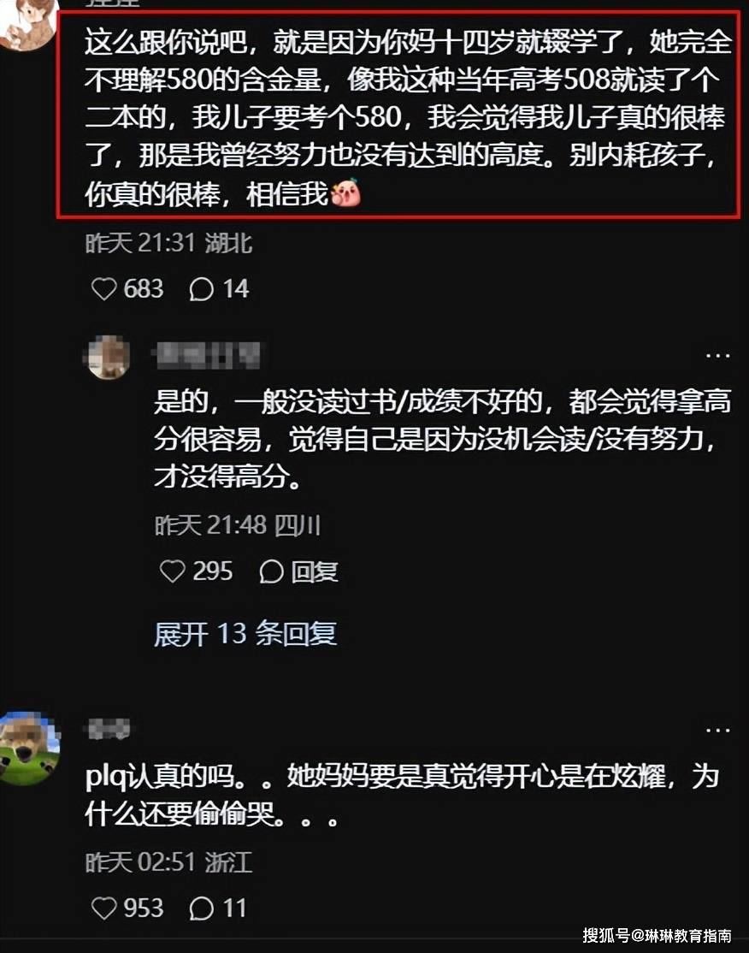Click the reply bubble icon next to 回复
Screen dimensions: 749x953
point(271,572)
